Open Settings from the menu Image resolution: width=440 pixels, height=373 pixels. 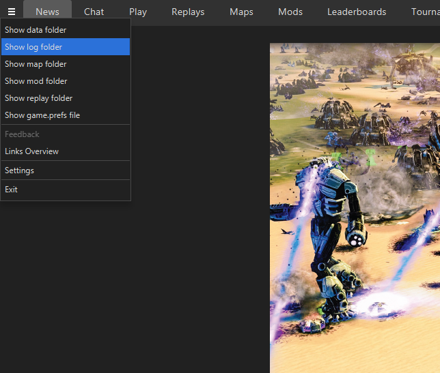coord(66,170)
